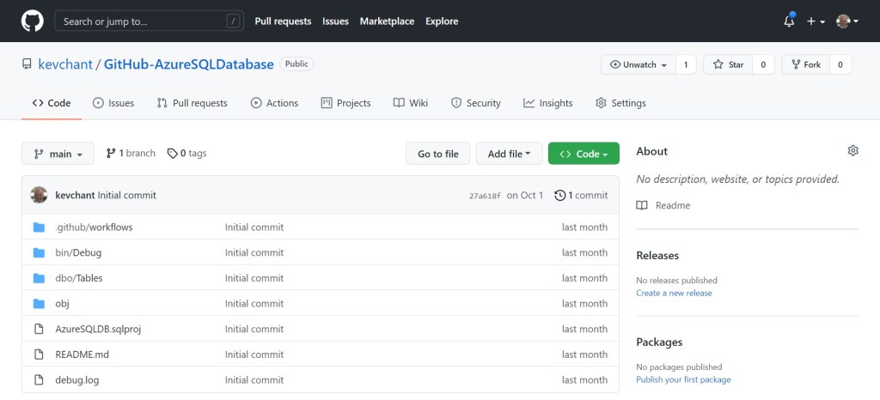Open the Add file dropdown
The width and height of the screenshot is (880, 400).
click(509, 154)
